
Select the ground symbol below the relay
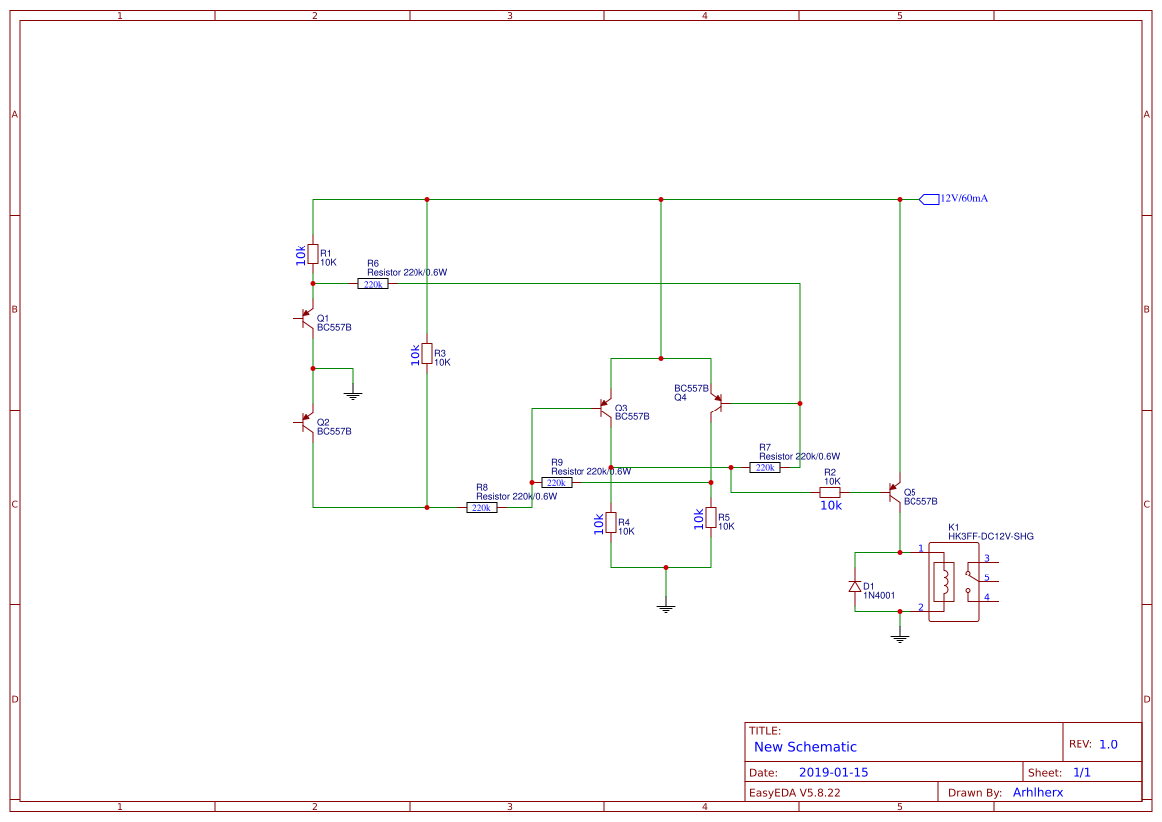coord(900,636)
